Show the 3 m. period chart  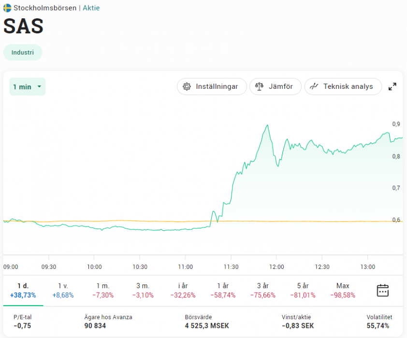click(x=143, y=290)
